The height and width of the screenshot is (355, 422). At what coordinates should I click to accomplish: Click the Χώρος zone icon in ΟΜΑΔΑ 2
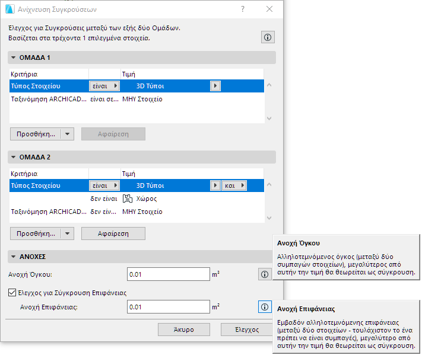127,199
